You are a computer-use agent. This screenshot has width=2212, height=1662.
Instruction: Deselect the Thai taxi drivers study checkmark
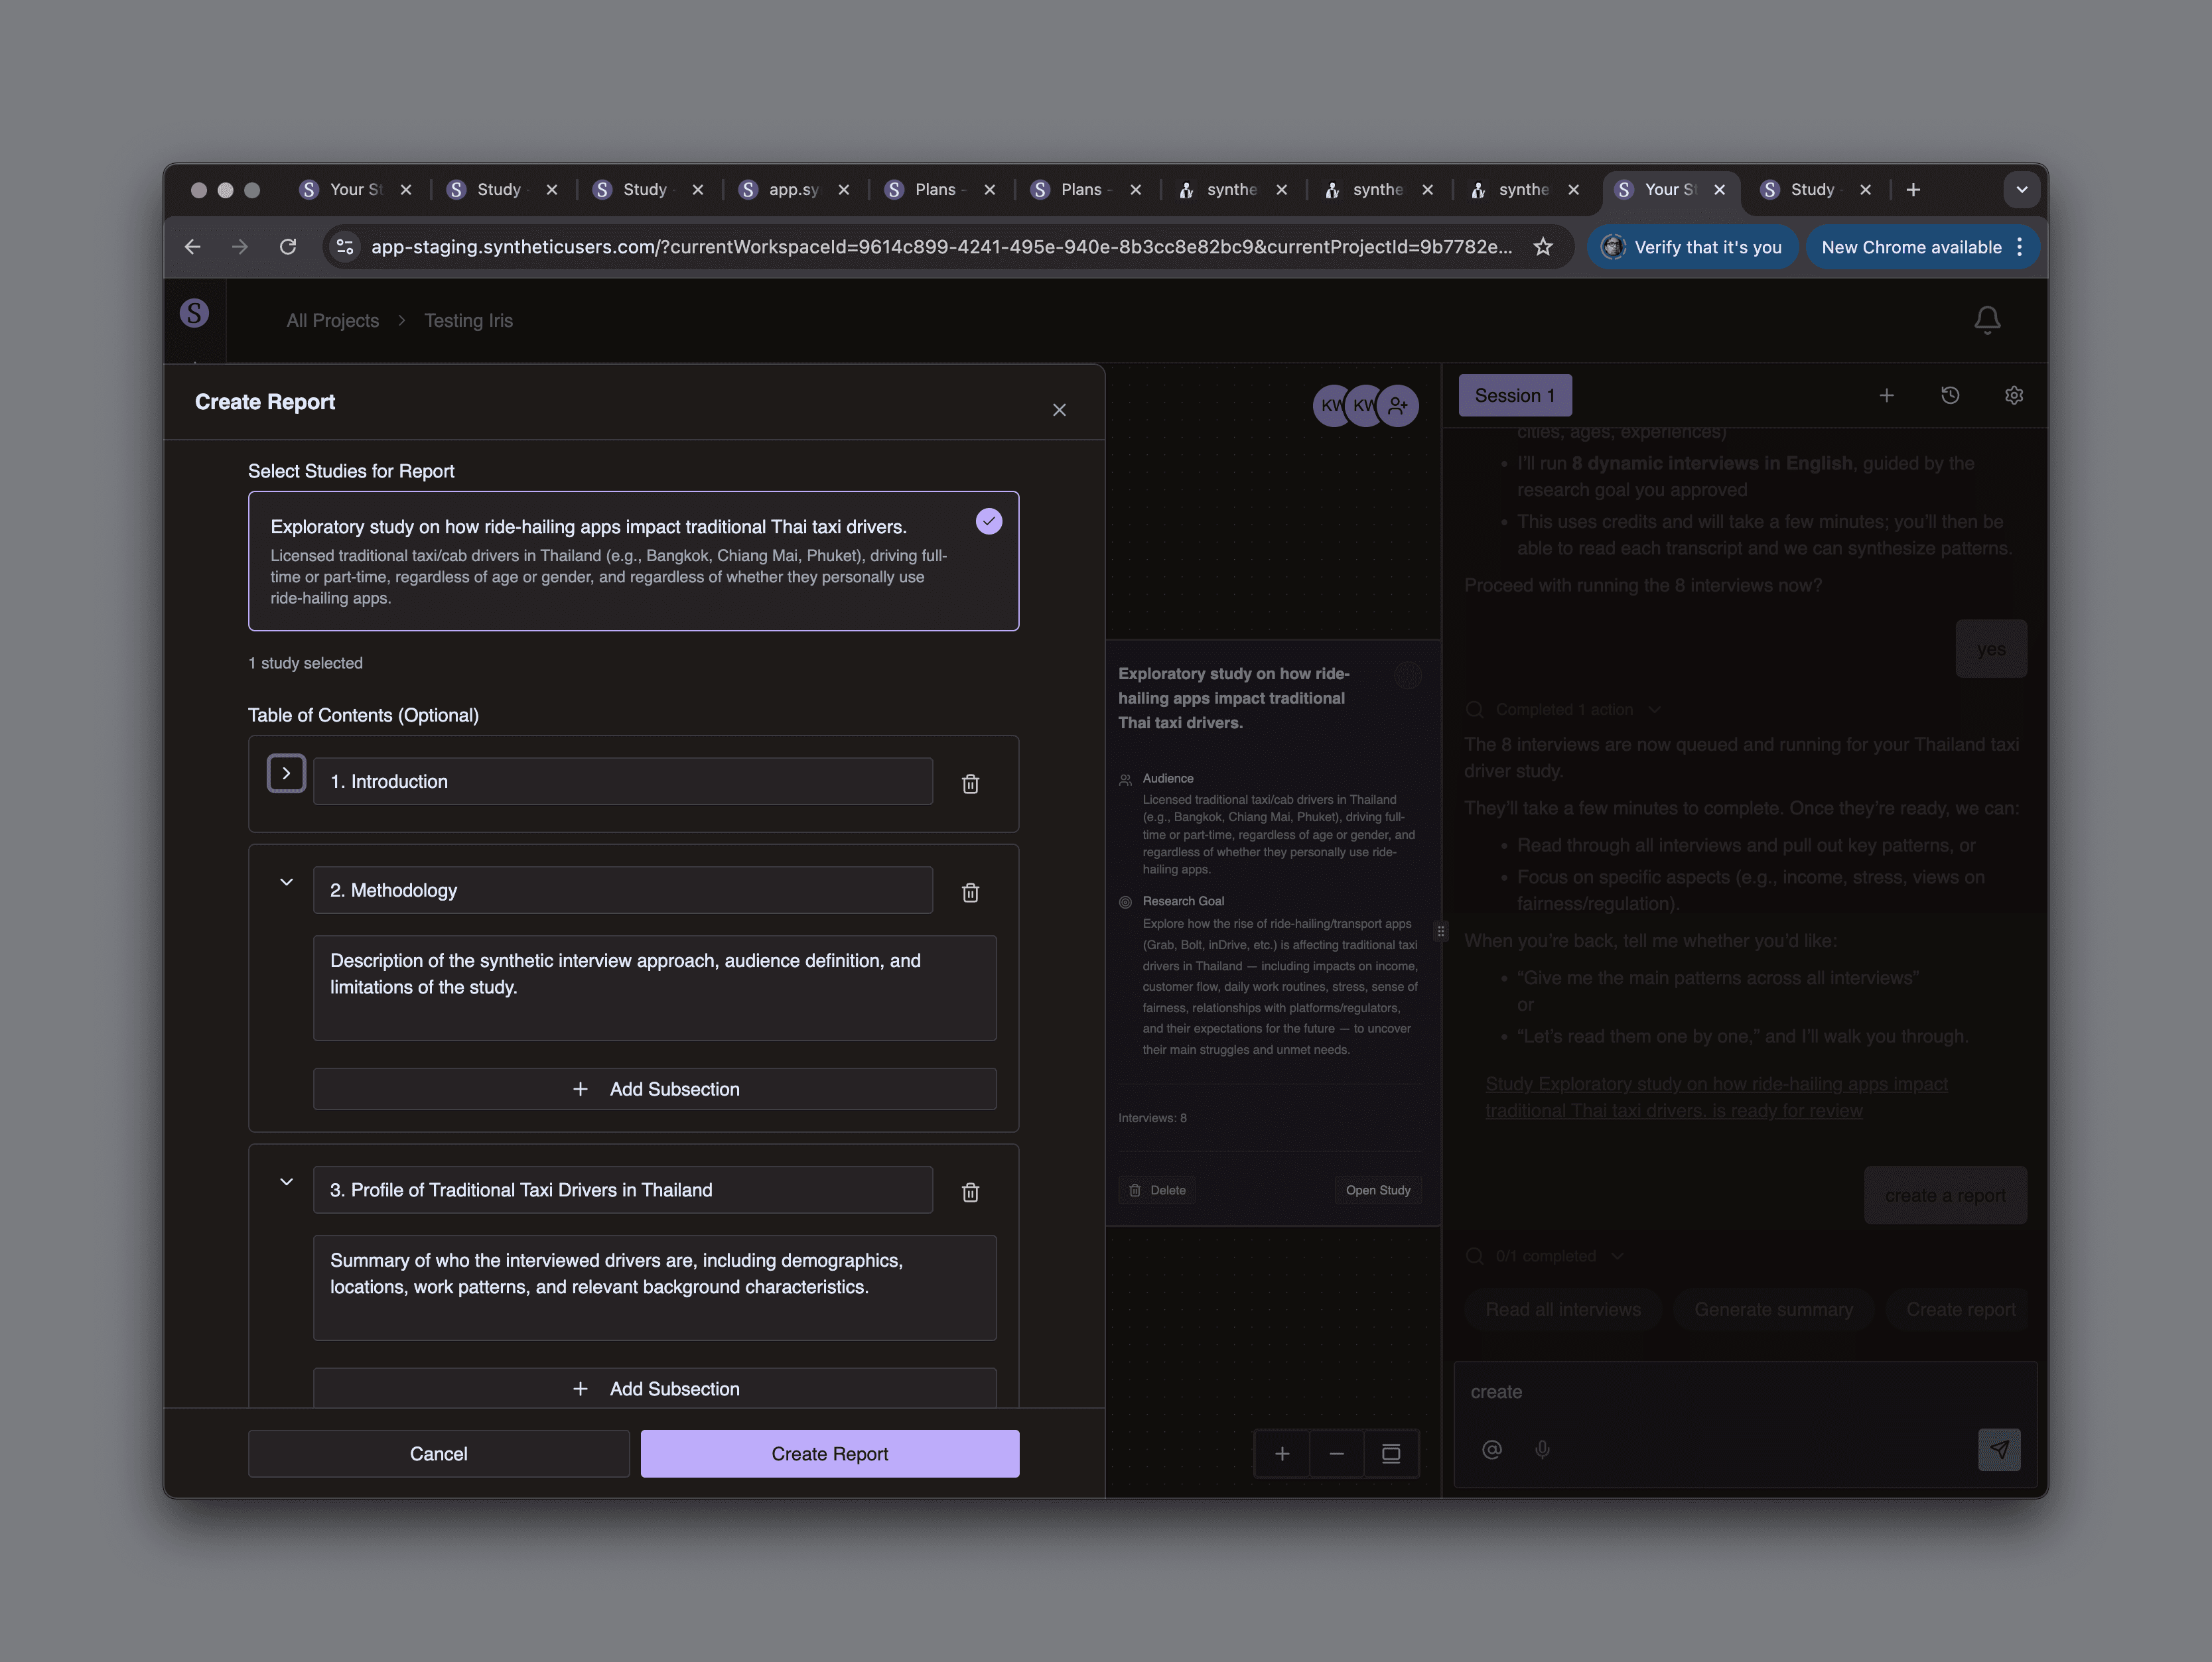pos(988,522)
